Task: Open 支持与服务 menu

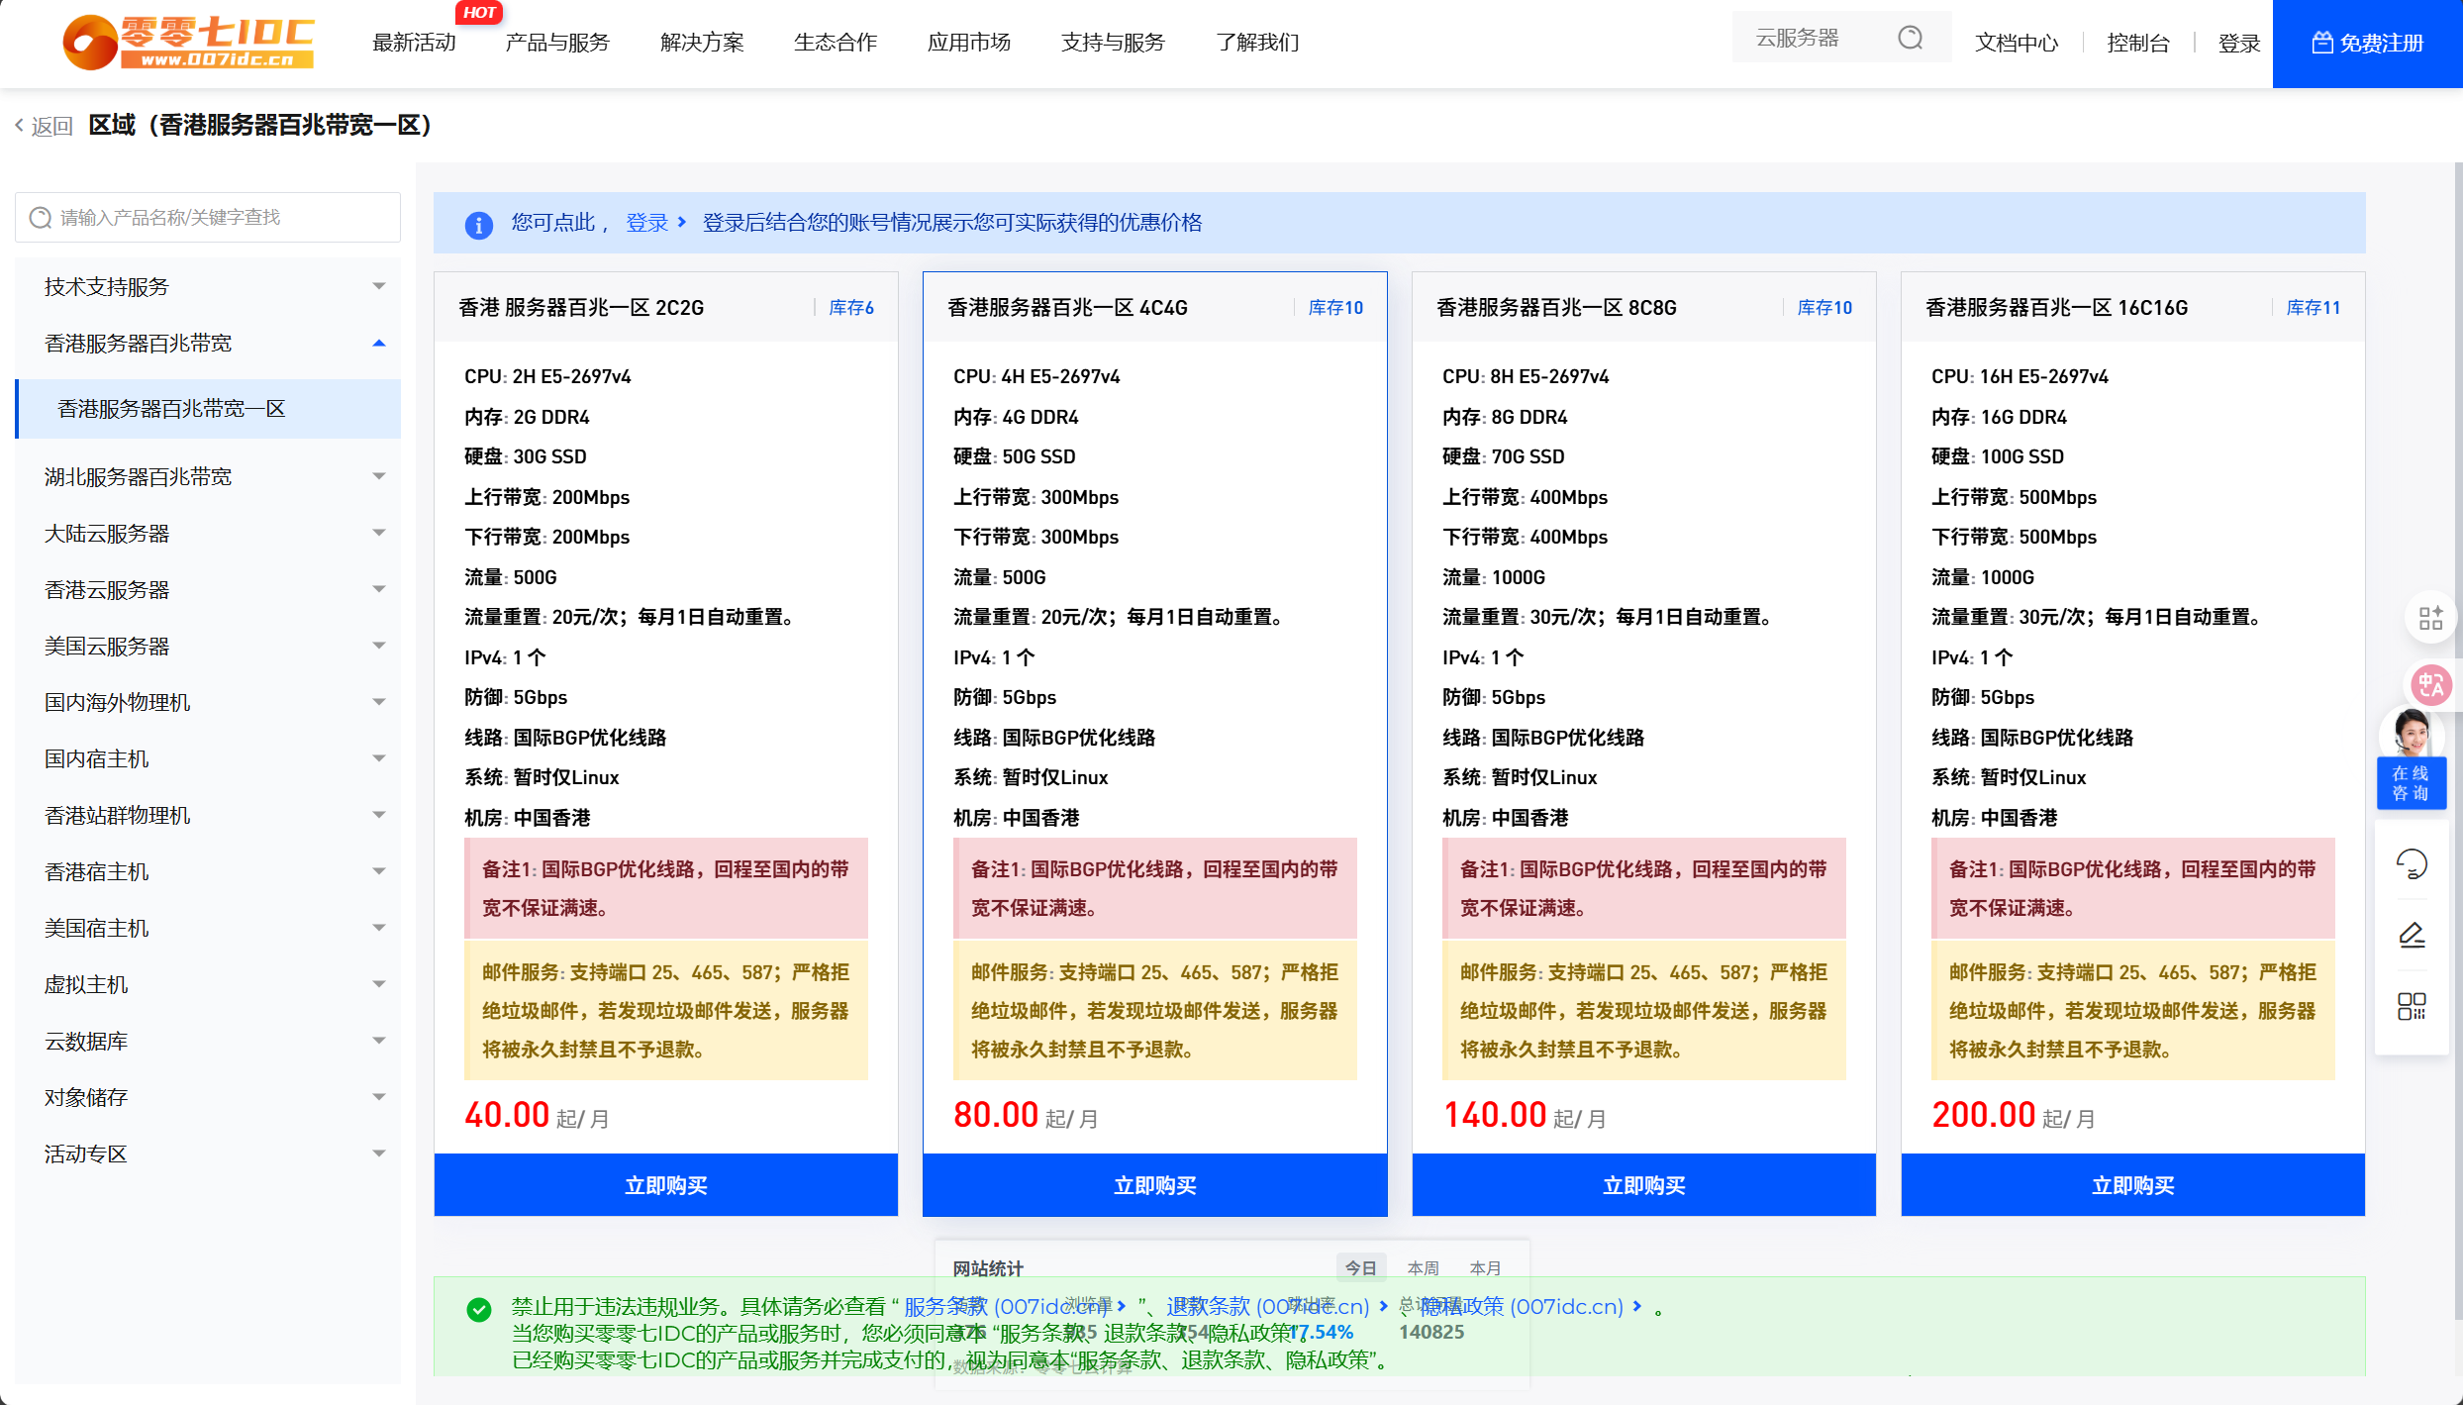Action: point(1113,43)
